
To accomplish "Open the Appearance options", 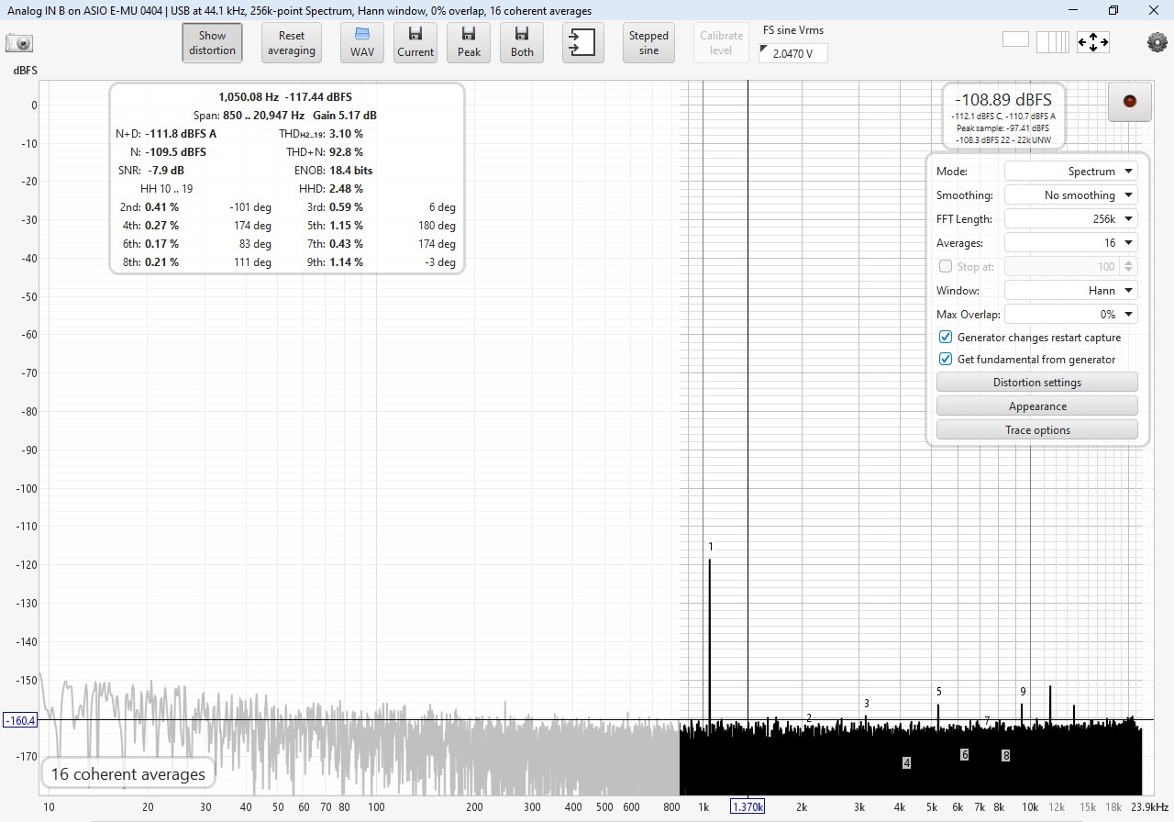I will [x=1037, y=406].
